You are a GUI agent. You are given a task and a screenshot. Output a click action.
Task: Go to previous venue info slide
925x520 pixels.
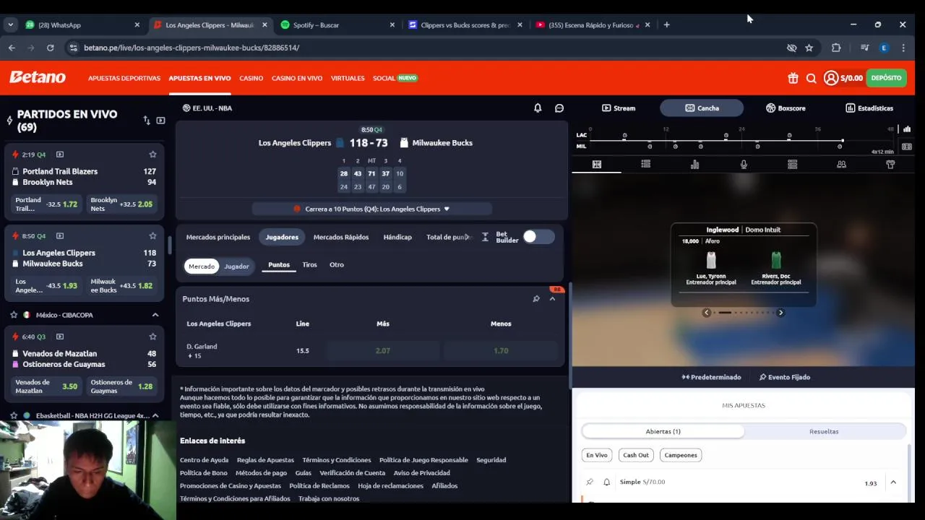707,313
